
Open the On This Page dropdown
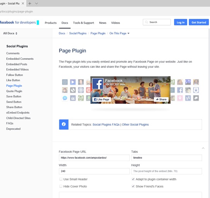(119, 34)
